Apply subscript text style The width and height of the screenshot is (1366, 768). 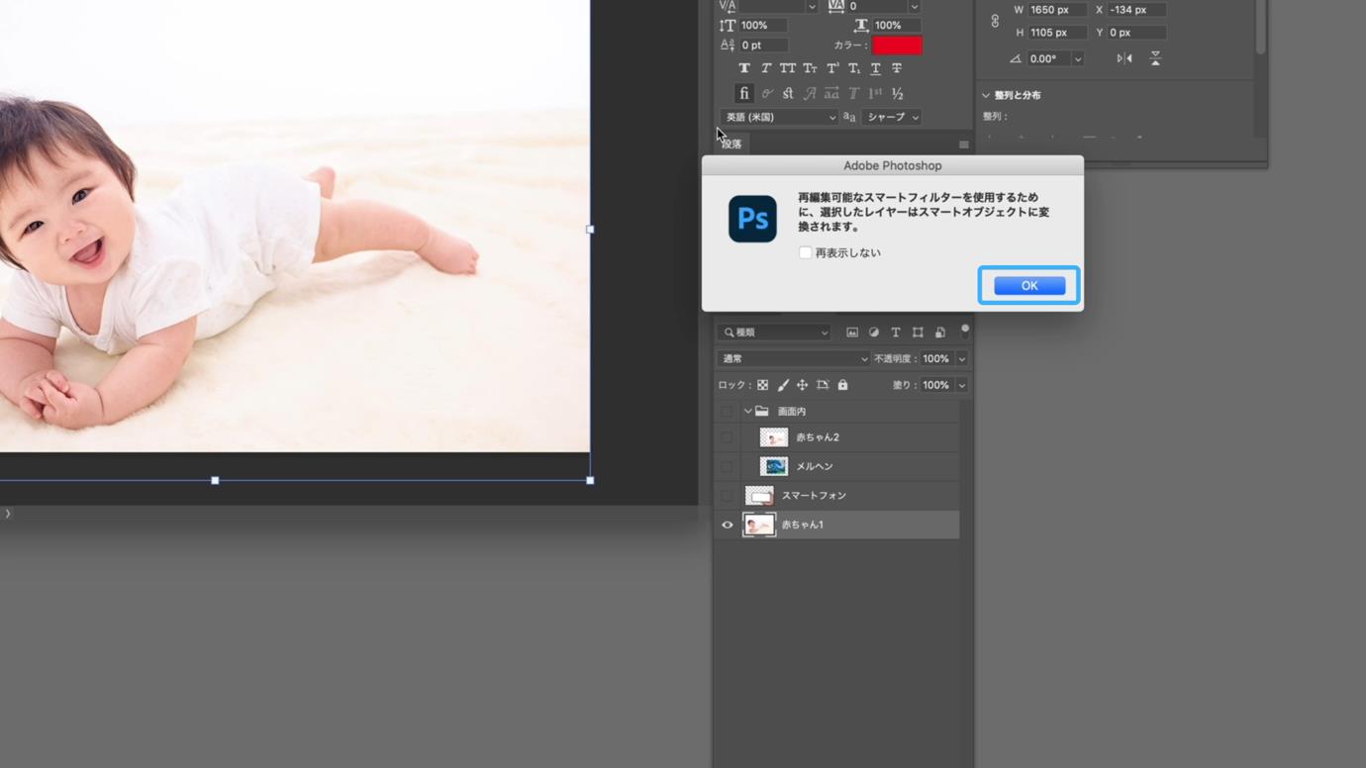pyautogui.click(x=854, y=68)
